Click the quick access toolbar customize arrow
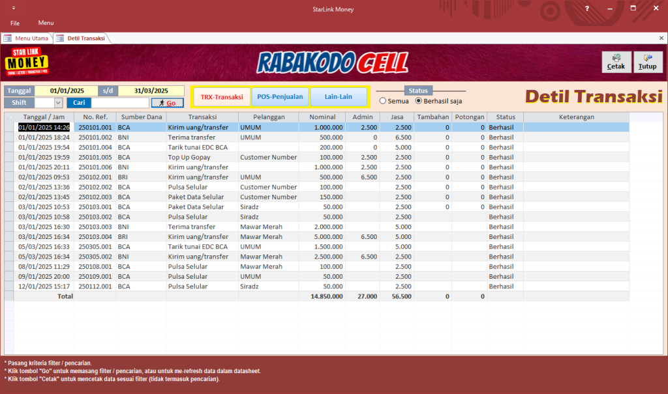 [x=14, y=8]
